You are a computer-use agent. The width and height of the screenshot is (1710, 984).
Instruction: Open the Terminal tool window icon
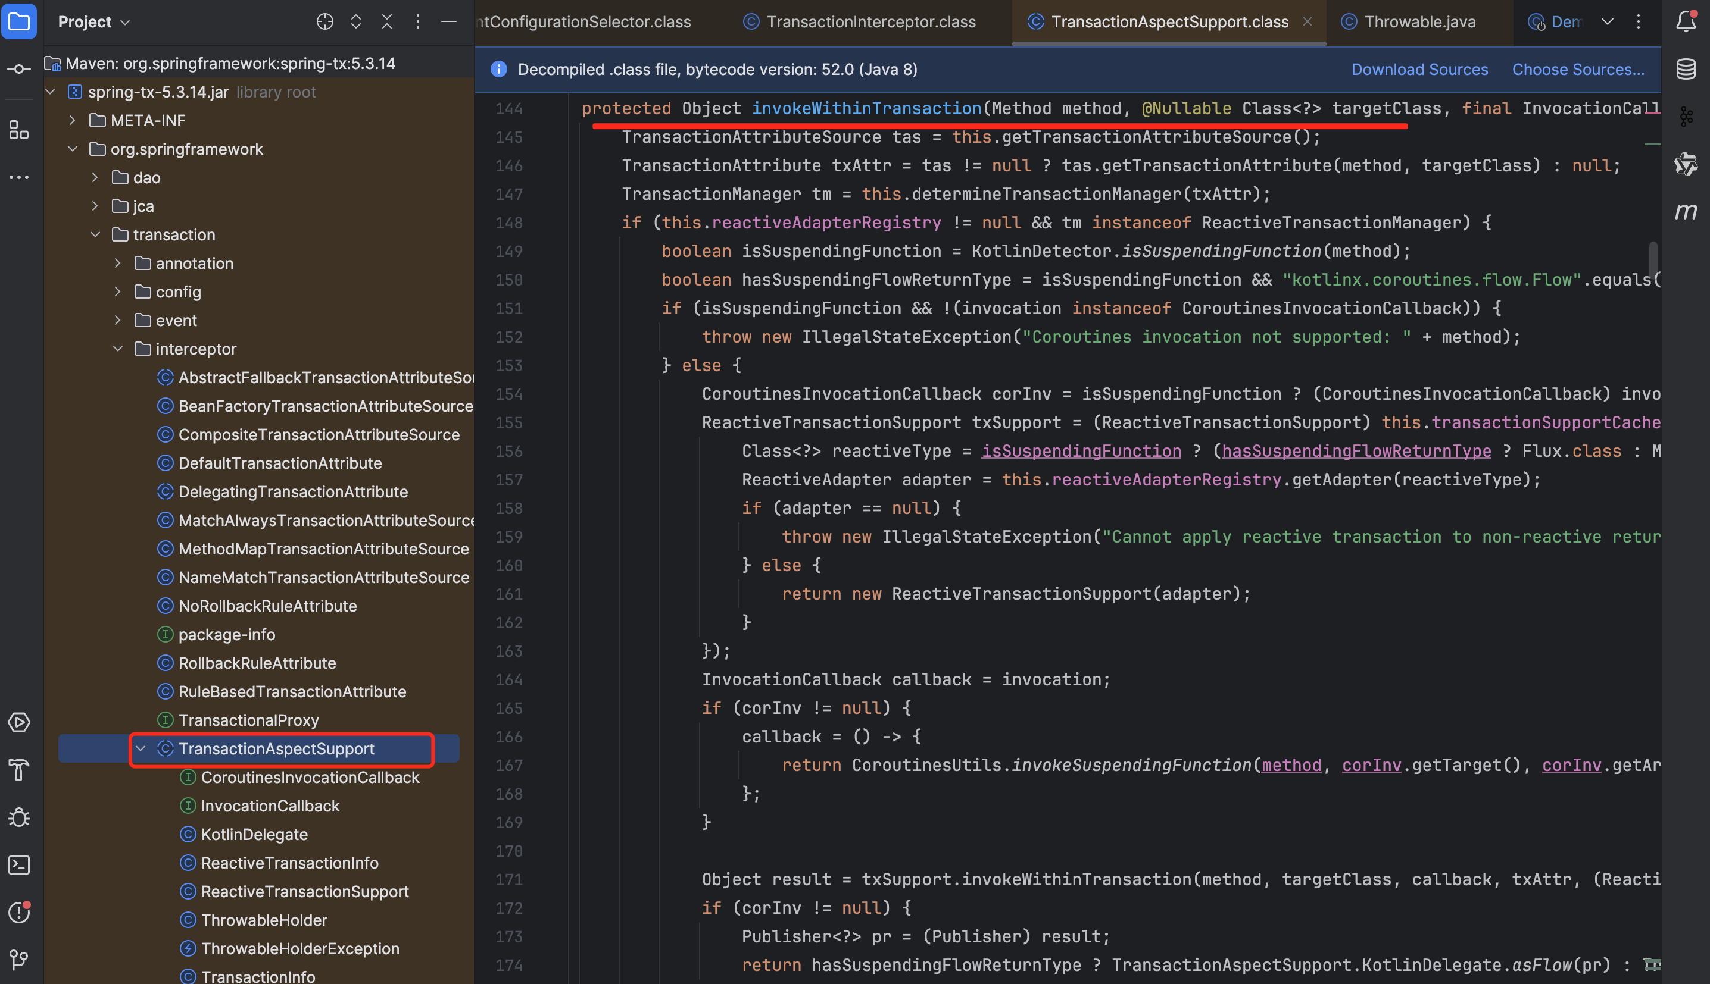[19, 865]
